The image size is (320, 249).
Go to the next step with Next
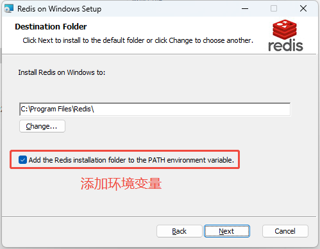click(x=227, y=231)
